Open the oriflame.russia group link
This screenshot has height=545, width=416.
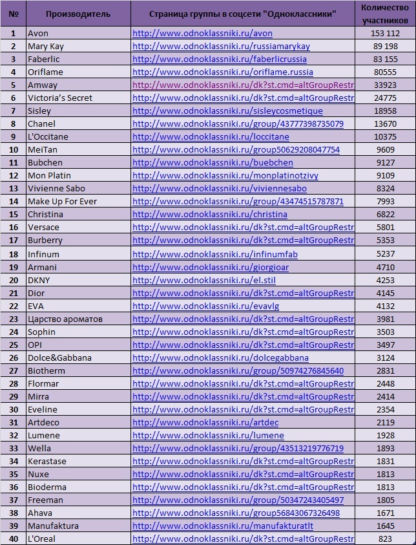click(223, 72)
